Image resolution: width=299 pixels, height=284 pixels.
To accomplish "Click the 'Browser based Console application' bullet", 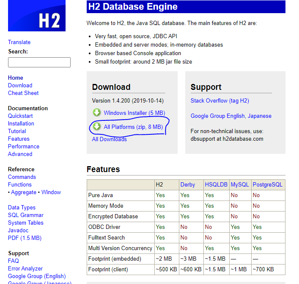I will tap(138, 53).
